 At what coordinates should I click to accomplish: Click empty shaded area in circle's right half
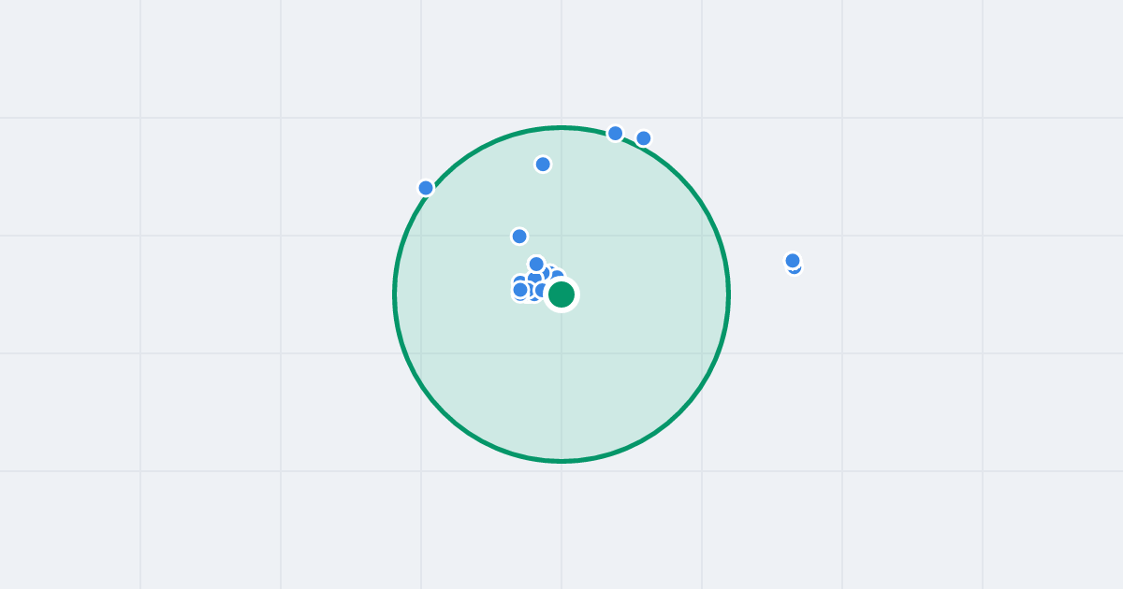point(655,294)
